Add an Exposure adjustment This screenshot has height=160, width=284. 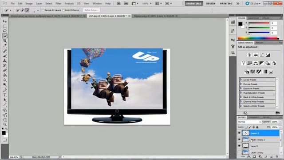[268, 55]
